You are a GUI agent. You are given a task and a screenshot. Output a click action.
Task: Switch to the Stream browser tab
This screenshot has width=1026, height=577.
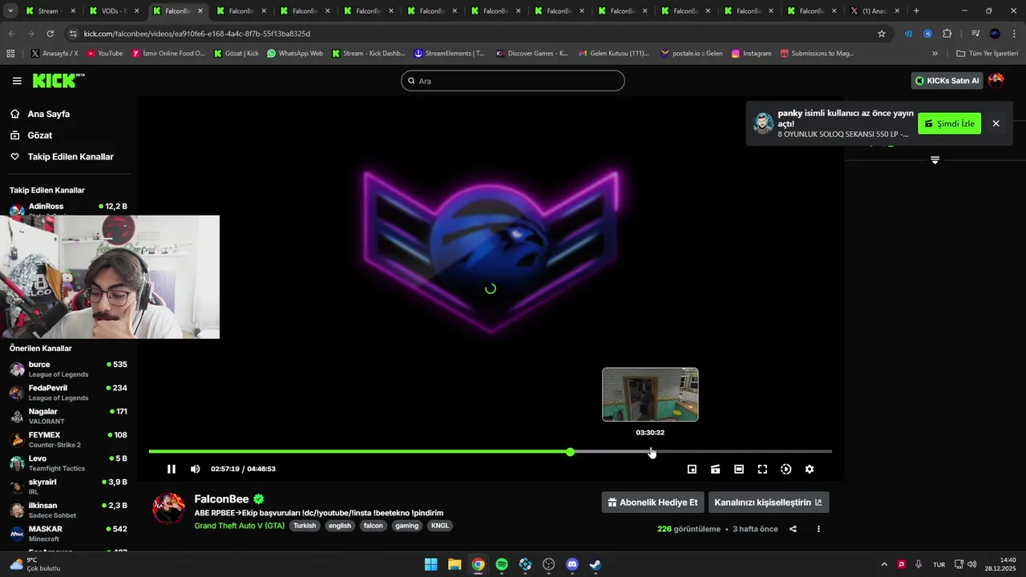[50, 11]
